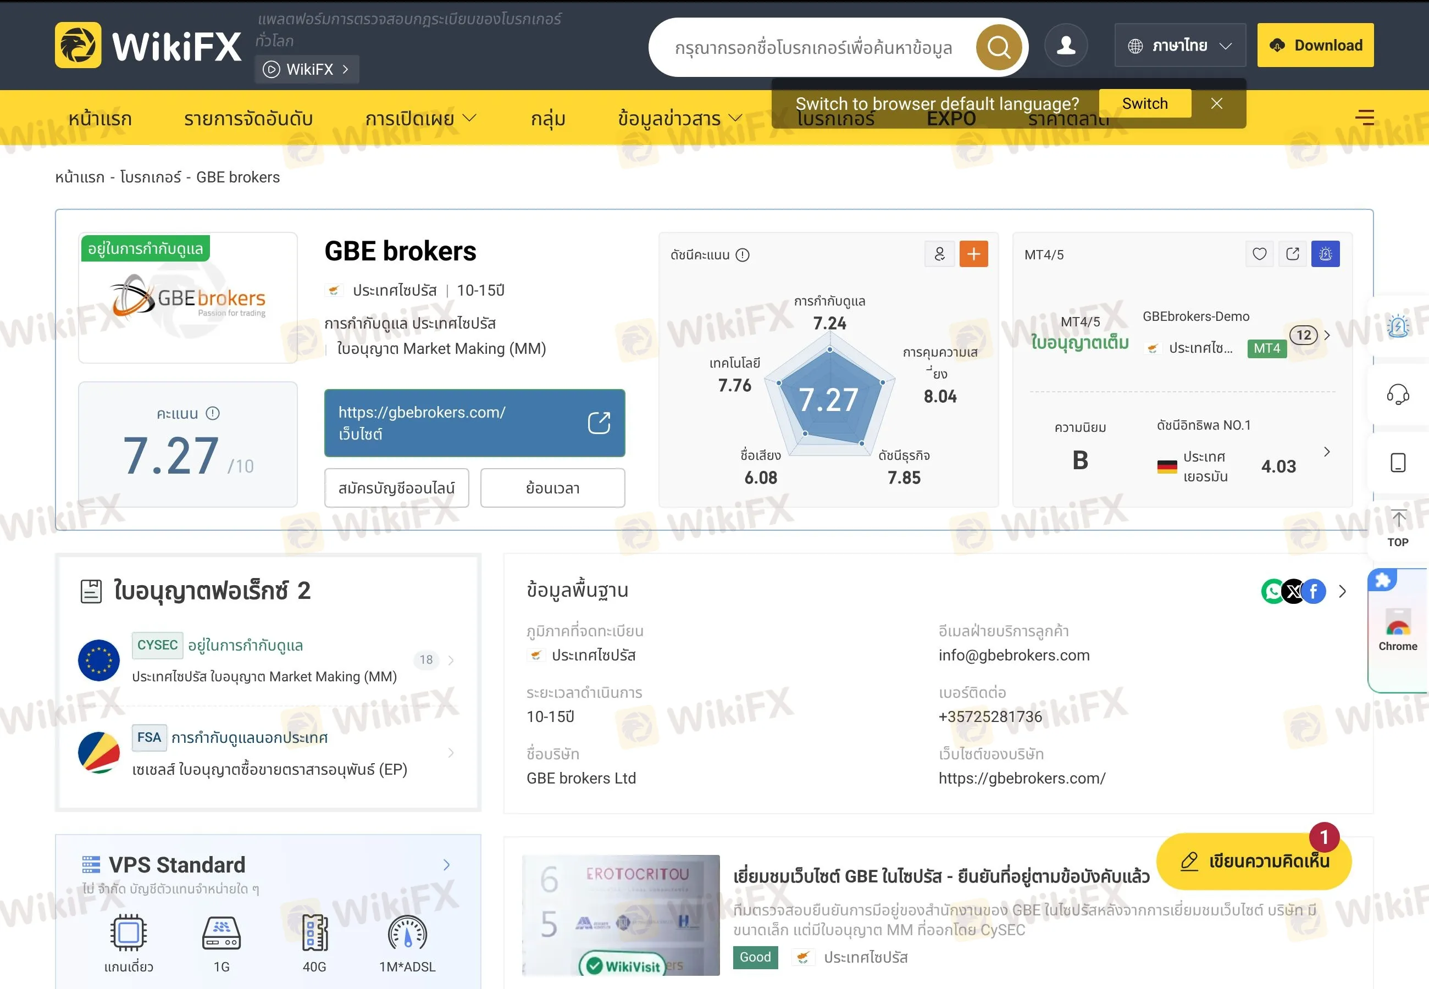The width and height of the screenshot is (1429, 989).
Task: Click the score info icon beside คะแนน
Action: [213, 413]
